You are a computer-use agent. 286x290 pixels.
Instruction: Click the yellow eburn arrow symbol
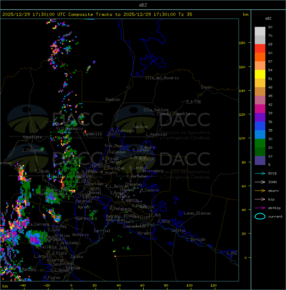click(260, 191)
